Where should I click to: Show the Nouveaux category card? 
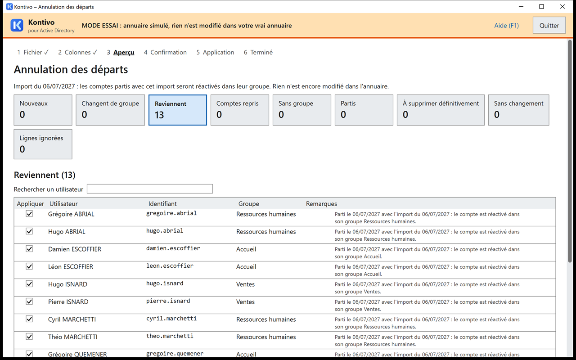pyautogui.click(x=43, y=110)
